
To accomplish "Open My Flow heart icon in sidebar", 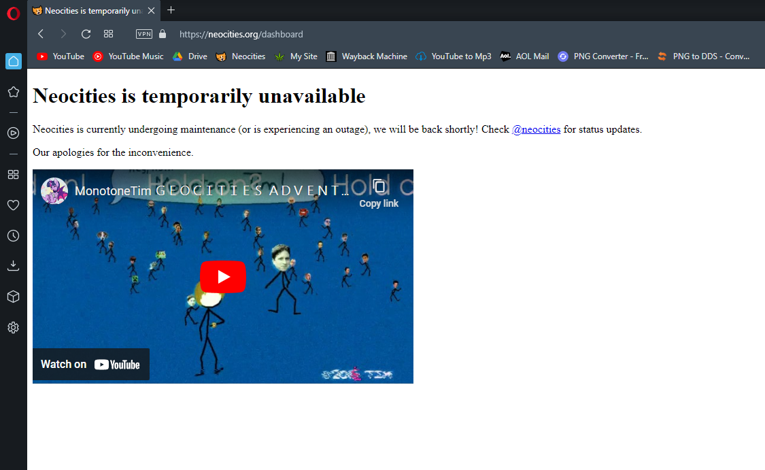I will point(13,205).
